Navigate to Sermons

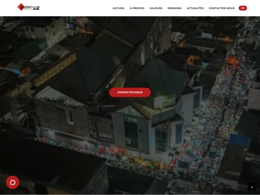tap(174, 8)
